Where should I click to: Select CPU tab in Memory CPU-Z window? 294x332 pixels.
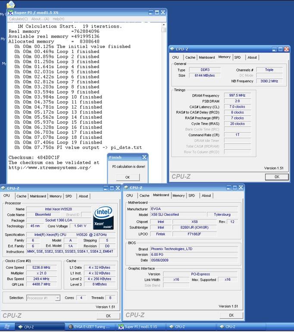click(175, 57)
